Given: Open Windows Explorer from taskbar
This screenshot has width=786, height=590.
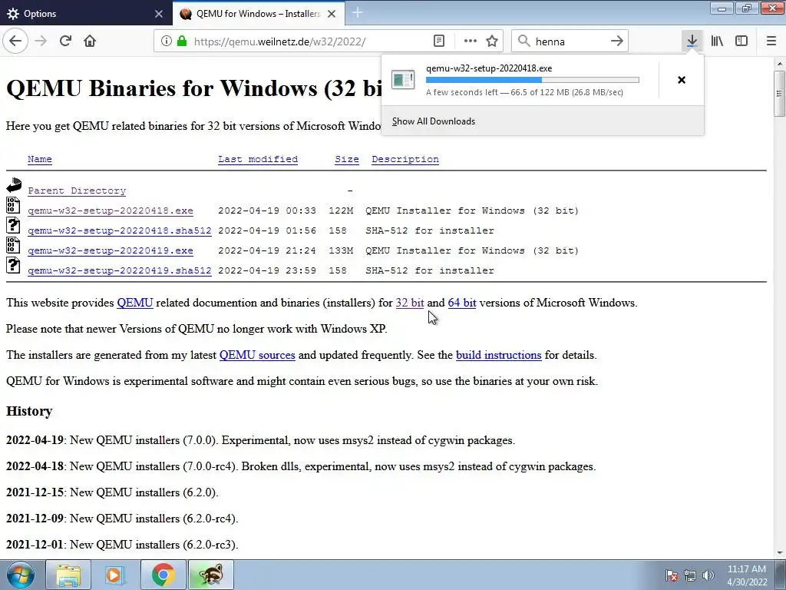Looking at the screenshot, I should (68, 575).
